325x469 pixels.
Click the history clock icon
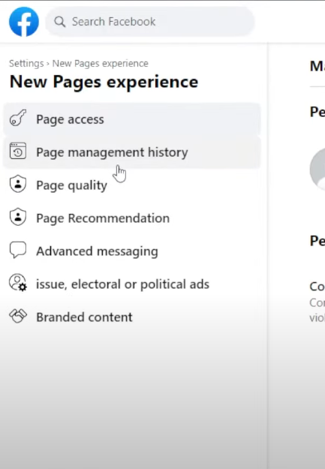click(18, 150)
